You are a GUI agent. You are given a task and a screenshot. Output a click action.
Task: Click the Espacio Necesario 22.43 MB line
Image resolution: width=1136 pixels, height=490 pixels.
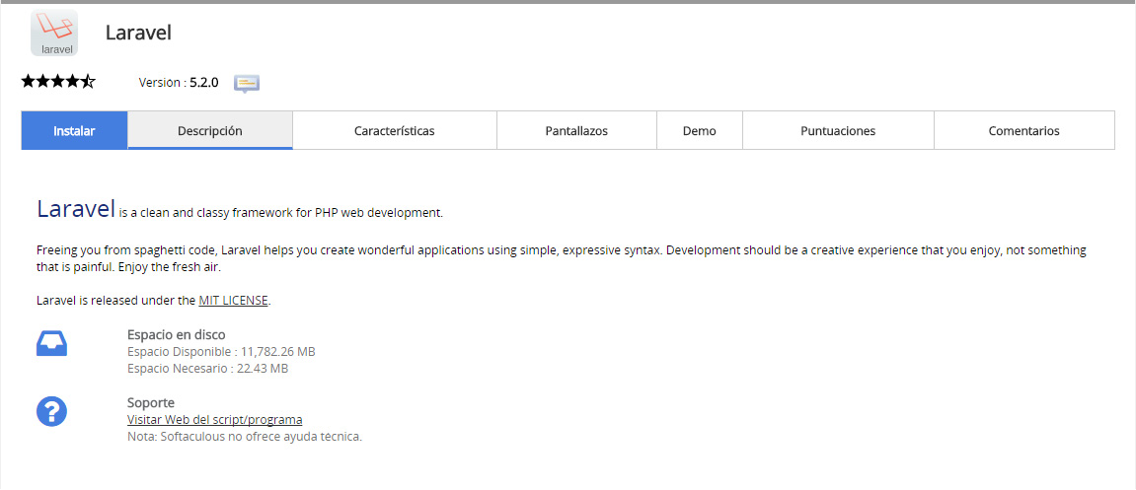pos(207,369)
